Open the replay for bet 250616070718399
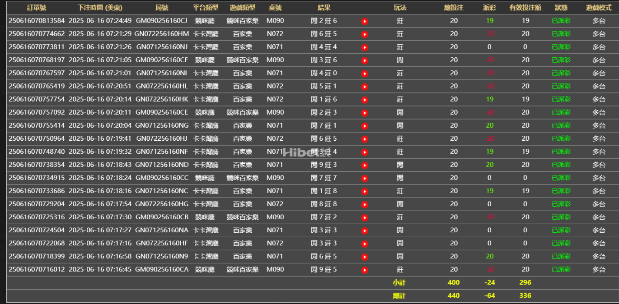The width and height of the screenshot is (619, 304). 365,256
